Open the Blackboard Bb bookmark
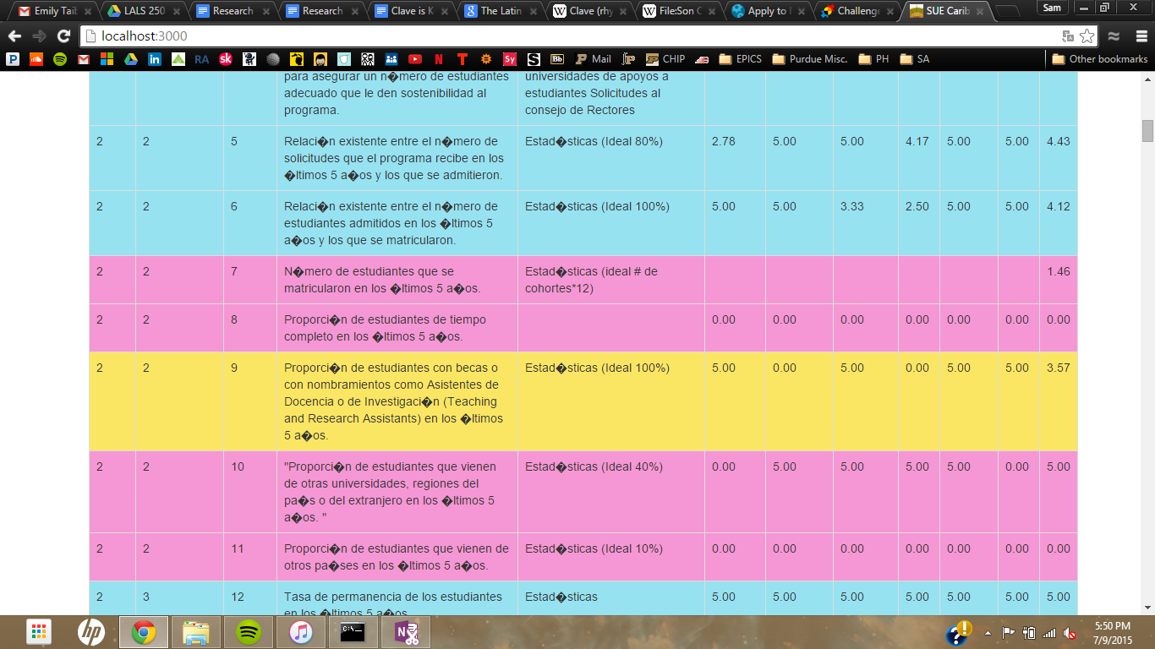This screenshot has width=1155, height=649. pyautogui.click(x=557, y=59)
